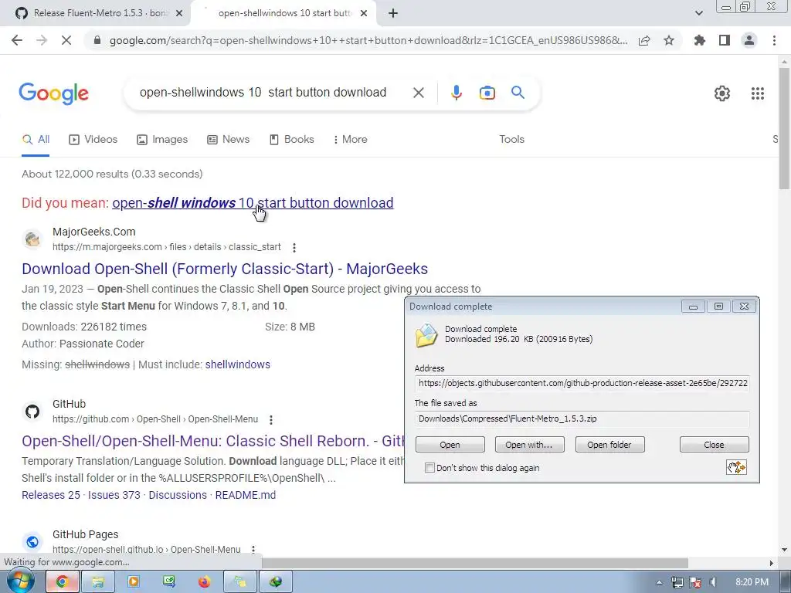Open options for the MajorGeeks result
The image size is (791, 593).
(294, 247)
